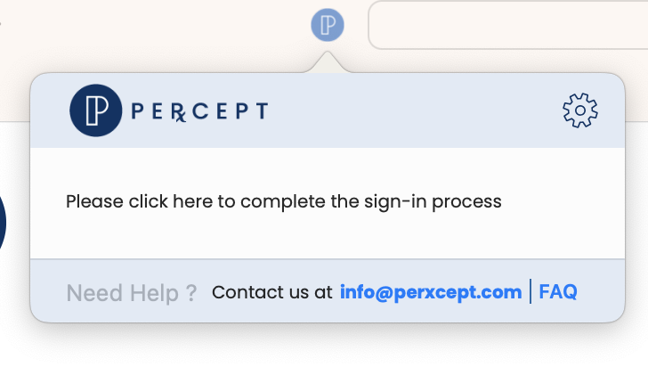Click the sign-in completion message
648x367 pixels.
[x=283, y=202]
